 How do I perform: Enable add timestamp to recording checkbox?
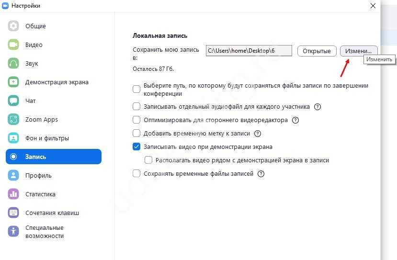click(x=136, y=134)
